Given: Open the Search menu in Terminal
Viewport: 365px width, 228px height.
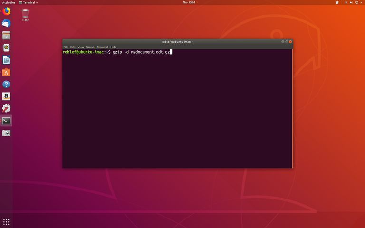Looking at the screenshot, I should pyautogui.click(x=91, y=47).
